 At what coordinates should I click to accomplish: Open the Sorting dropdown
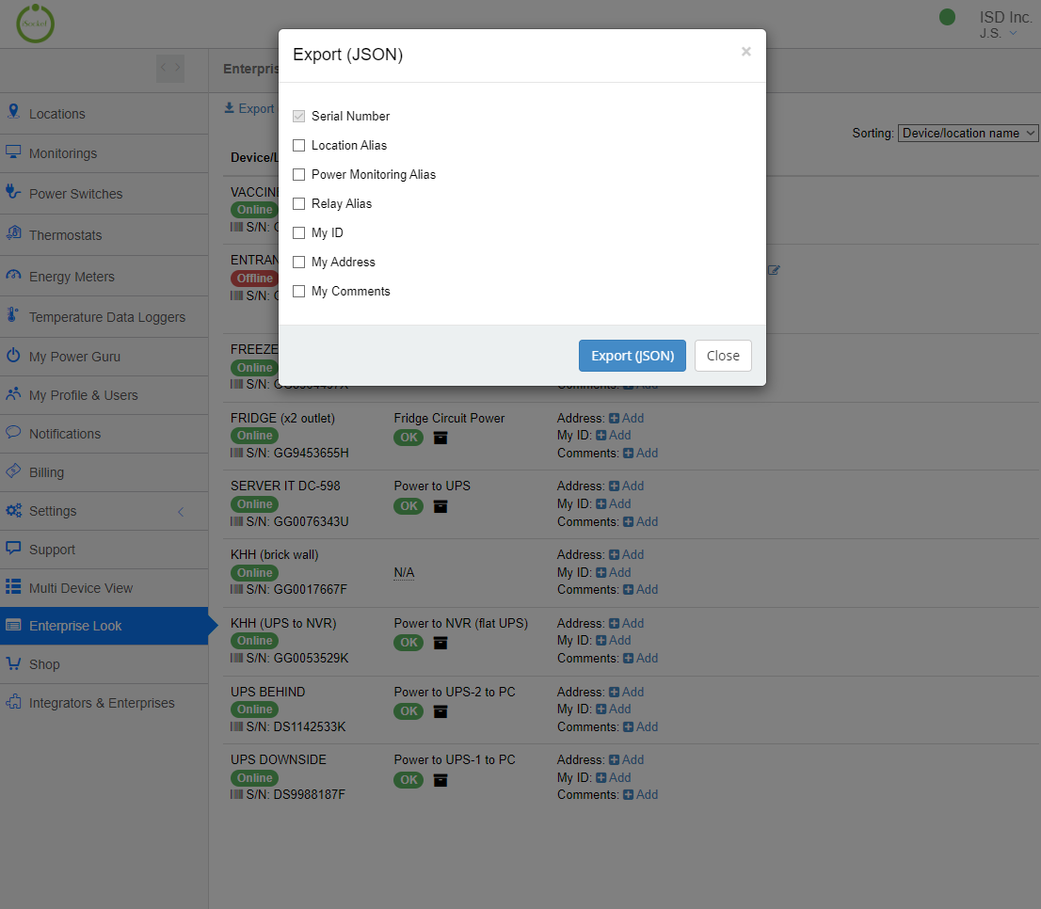[968, 134]
